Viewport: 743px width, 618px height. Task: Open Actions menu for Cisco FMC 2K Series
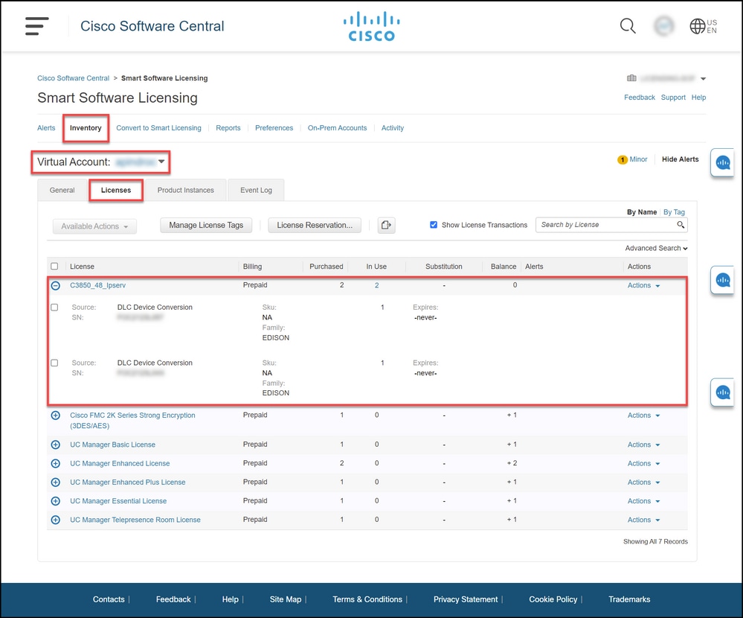(x=643, y=415)
